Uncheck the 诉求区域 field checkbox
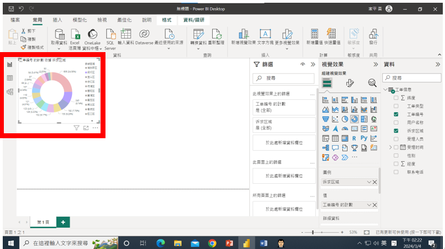This screenshot has height=249, width=445. pyautogui.click(x=396, y=131)
